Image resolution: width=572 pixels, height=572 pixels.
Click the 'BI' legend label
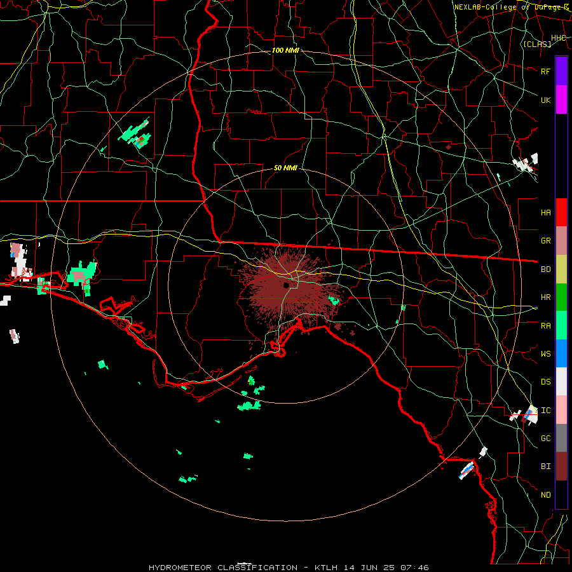(545, 466)
